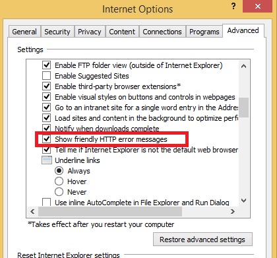Click Restore advanced settings button
This screenshot has width=277, height=258.
pos(202,240)
